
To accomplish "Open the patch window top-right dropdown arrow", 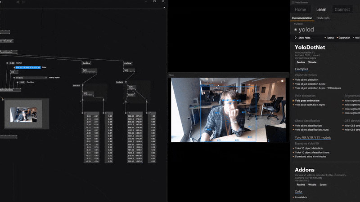I will (x=164, y=7).
